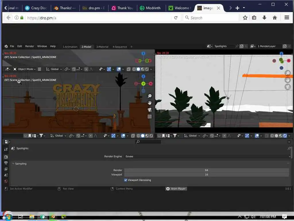Open the scene browse dropdown beside Spotlights
This screenshot has width=294, height=221.
(x=209, y=46)
